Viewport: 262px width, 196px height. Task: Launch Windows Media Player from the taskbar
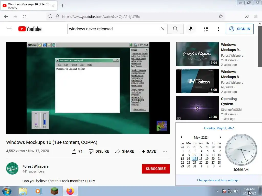(38, 191)
